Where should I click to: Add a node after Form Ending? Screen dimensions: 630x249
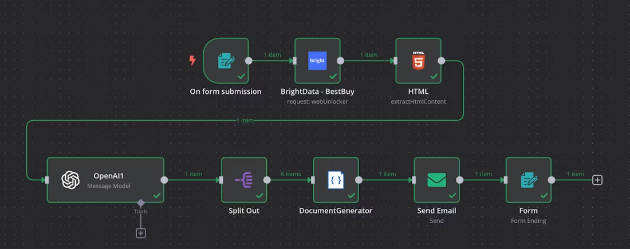(x=597, y=180)
